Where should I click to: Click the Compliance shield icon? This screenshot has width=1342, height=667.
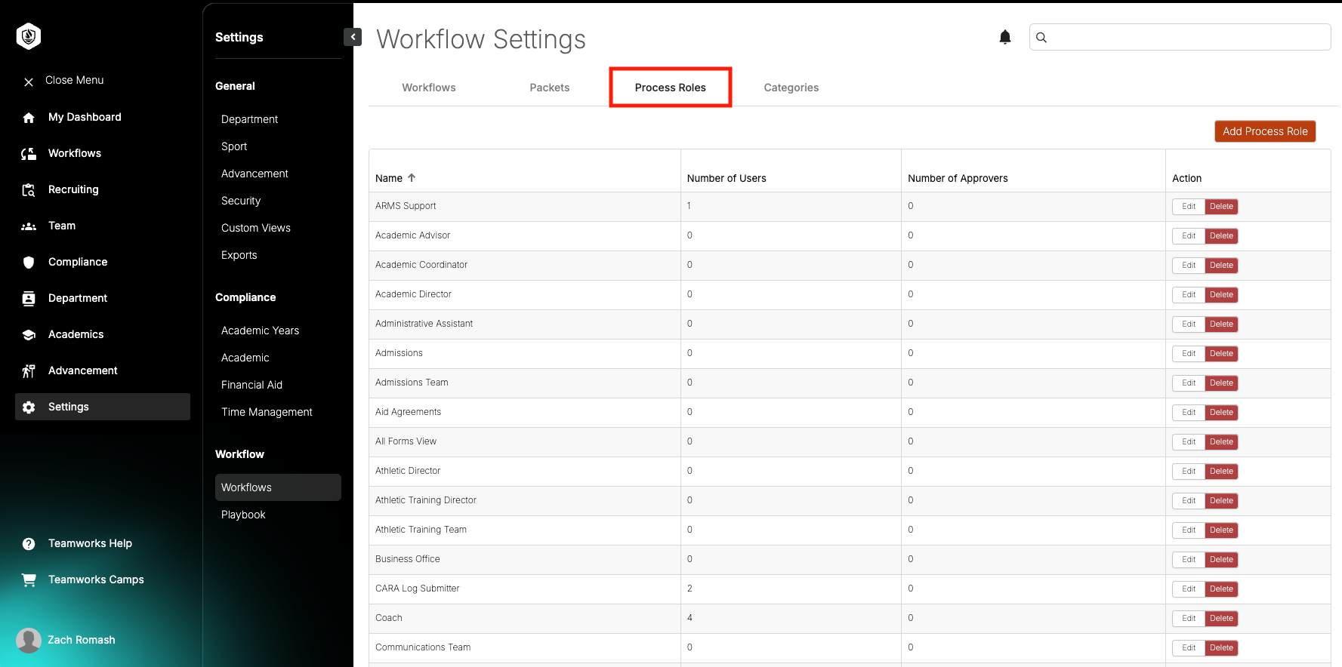coord(29,263)
